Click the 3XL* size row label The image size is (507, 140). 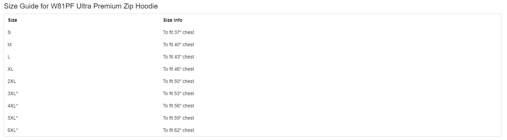[x=13, y=93]
